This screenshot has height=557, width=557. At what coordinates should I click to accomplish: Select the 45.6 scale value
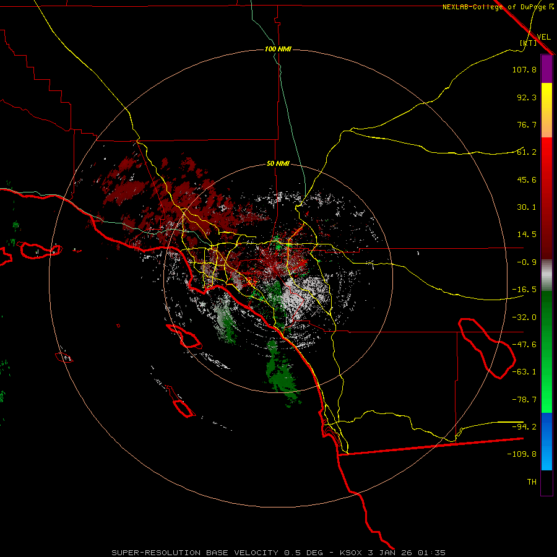(527, 179)
